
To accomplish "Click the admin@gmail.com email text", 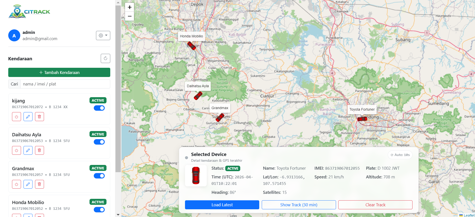I will pyautogui.click(x=40, y=39).
